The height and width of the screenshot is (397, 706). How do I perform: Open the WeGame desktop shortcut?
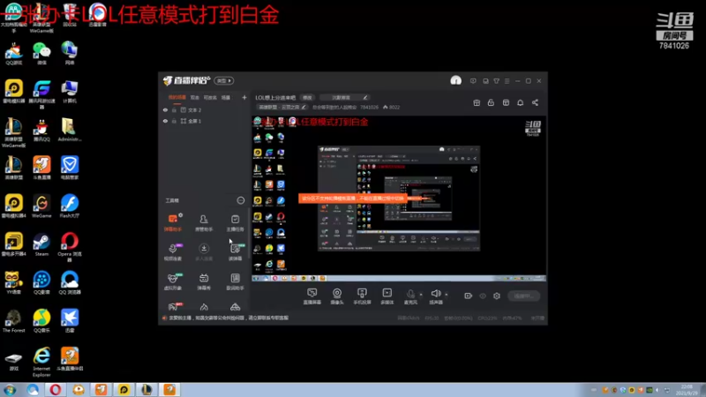click(41, 206)
